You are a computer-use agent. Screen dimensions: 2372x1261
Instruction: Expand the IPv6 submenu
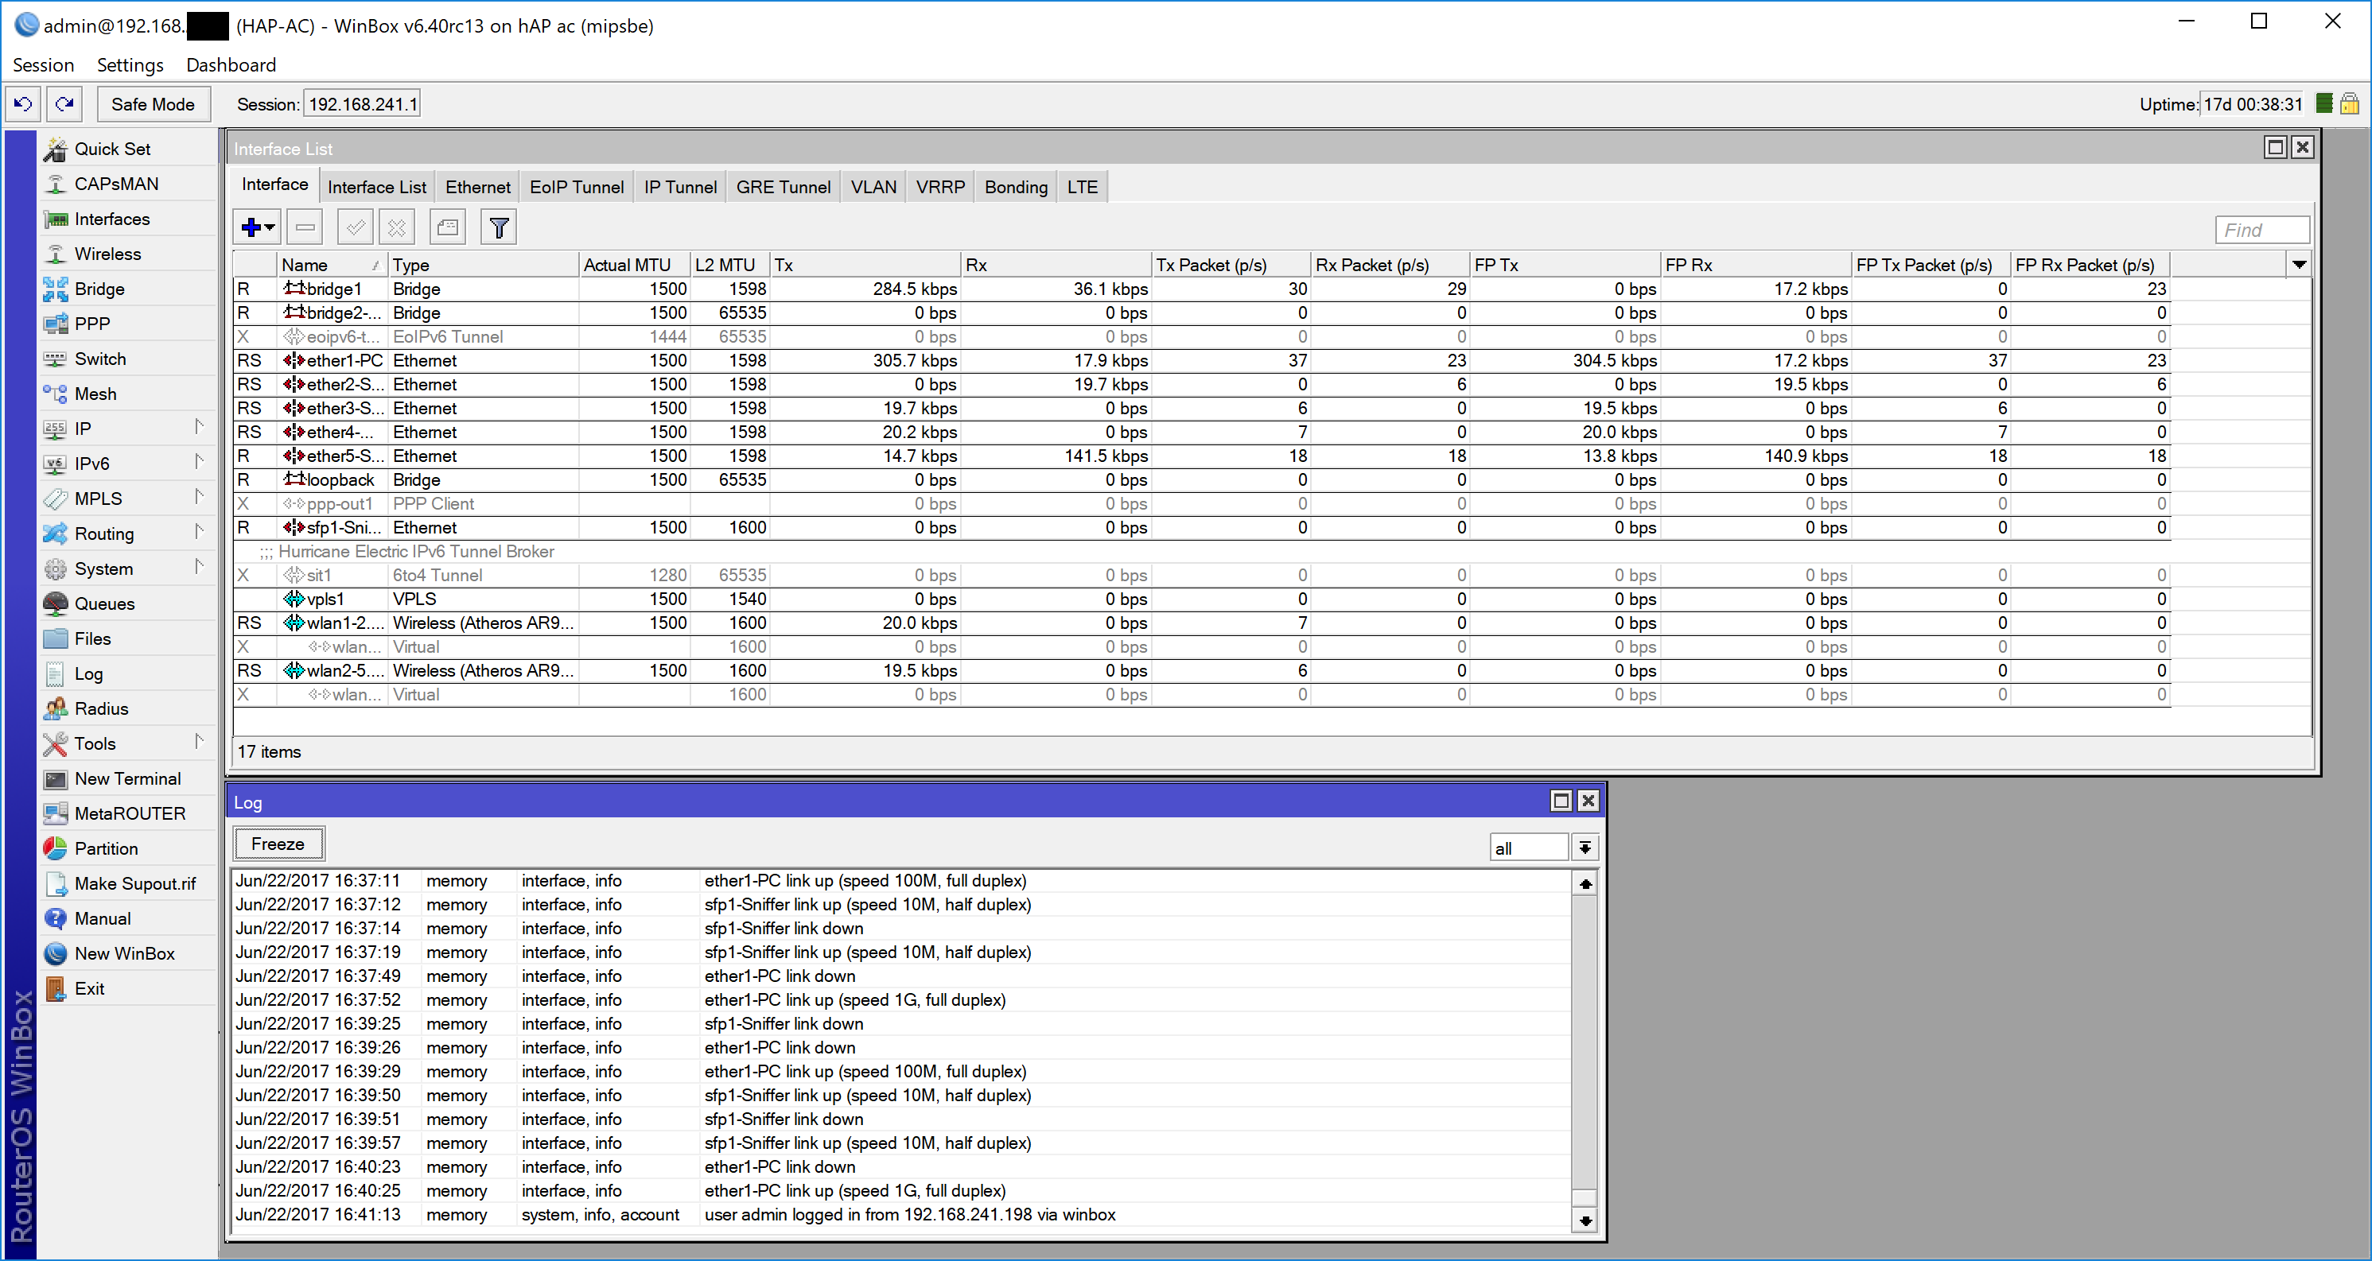click(x=128, y=464)
